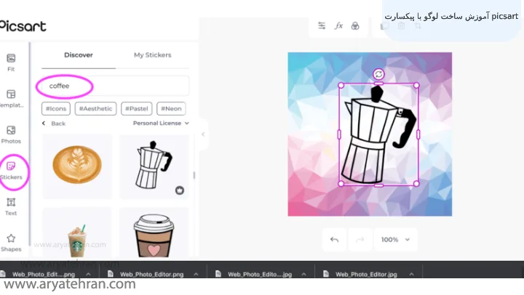
Task: Click the moka pot on the canvas
Action: point(378,135)
